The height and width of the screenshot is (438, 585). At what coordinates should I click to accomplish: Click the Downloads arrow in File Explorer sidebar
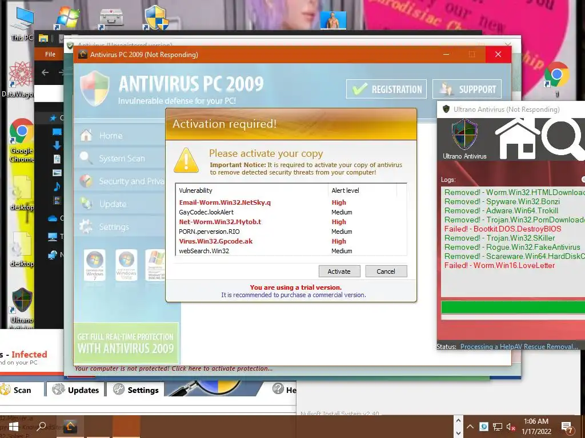(57, 145)
